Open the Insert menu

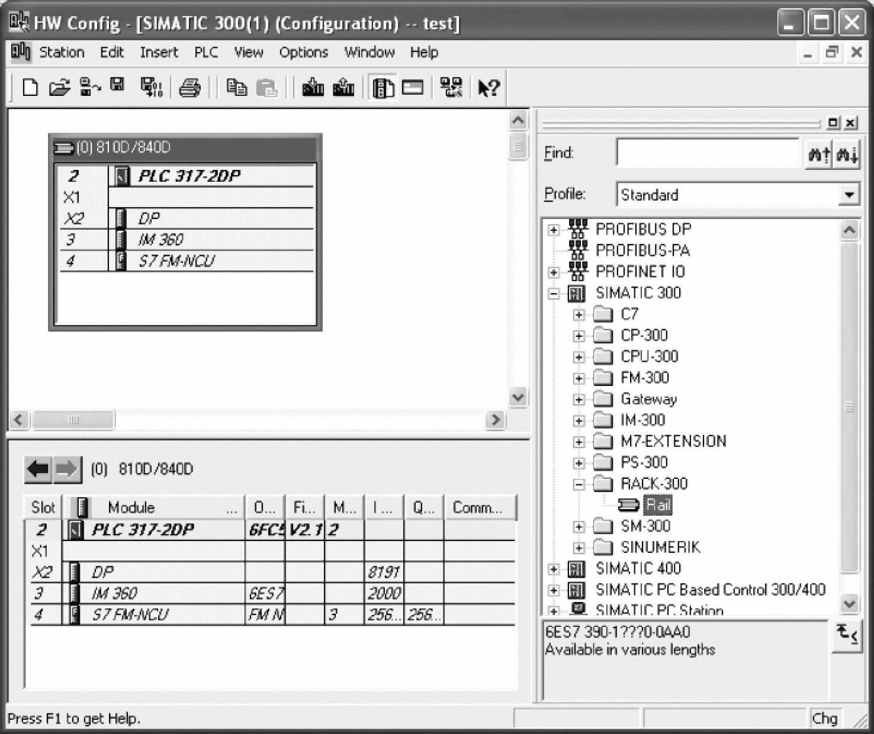tap(159, 52)
